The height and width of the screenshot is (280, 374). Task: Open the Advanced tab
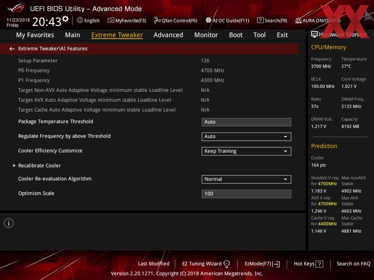168,35
